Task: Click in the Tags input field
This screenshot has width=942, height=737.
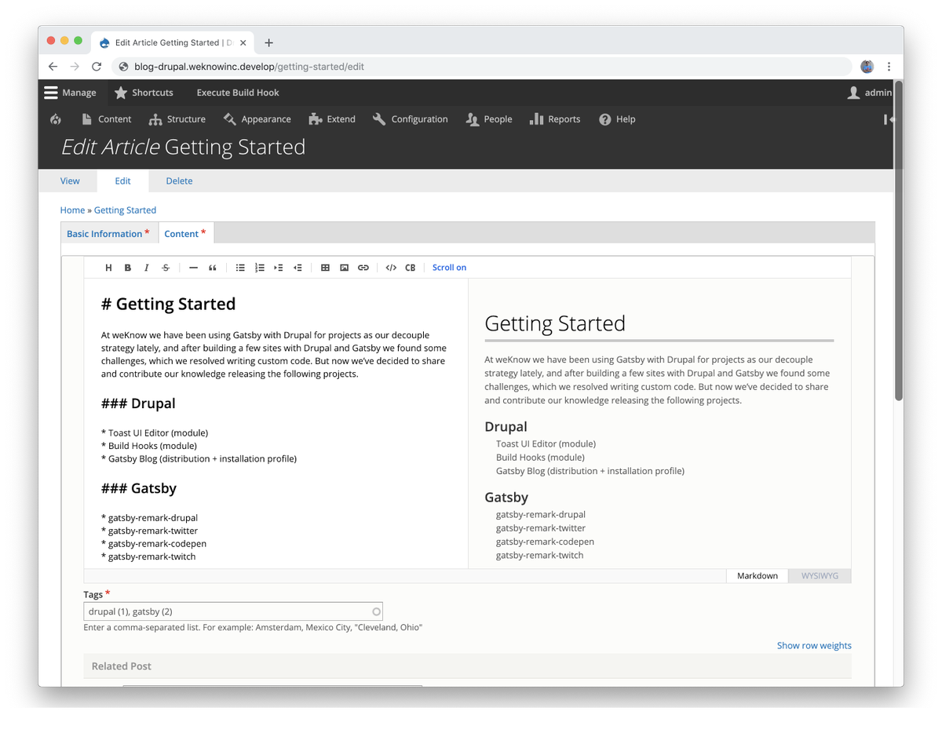Action: pos(233,611)
